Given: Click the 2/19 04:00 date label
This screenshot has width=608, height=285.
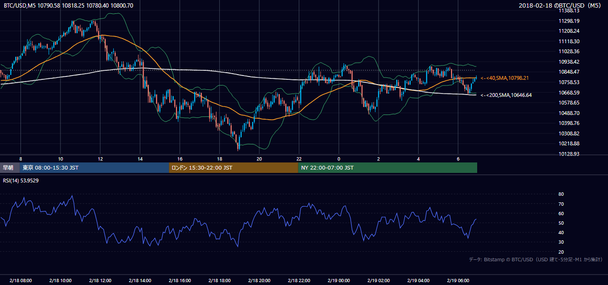Looking at the screenshot, I should (418, 281).
